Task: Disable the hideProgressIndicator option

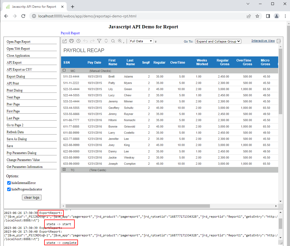Action: point(9,189)
